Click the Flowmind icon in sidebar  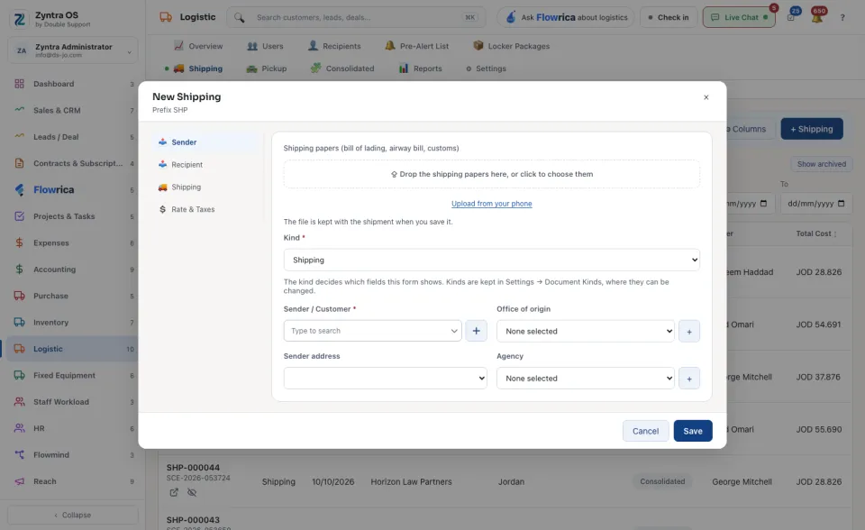pyautogui.click(x=19, y=455)
